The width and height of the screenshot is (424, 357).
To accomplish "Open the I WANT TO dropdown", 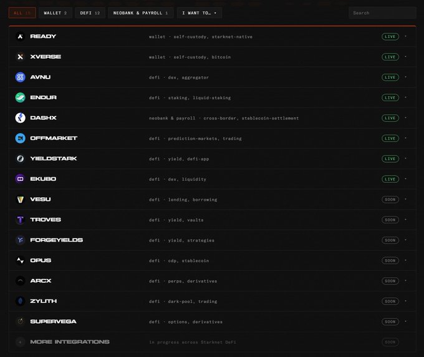I will 200,12.
